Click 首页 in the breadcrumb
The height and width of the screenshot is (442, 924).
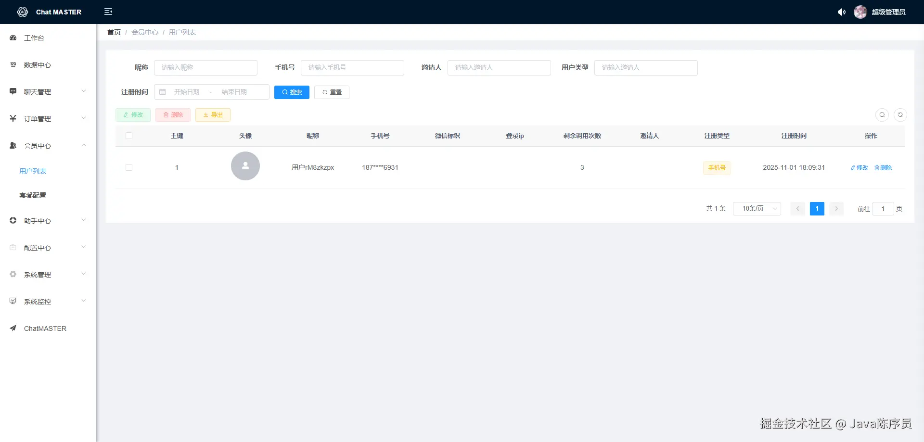point(114,32)
